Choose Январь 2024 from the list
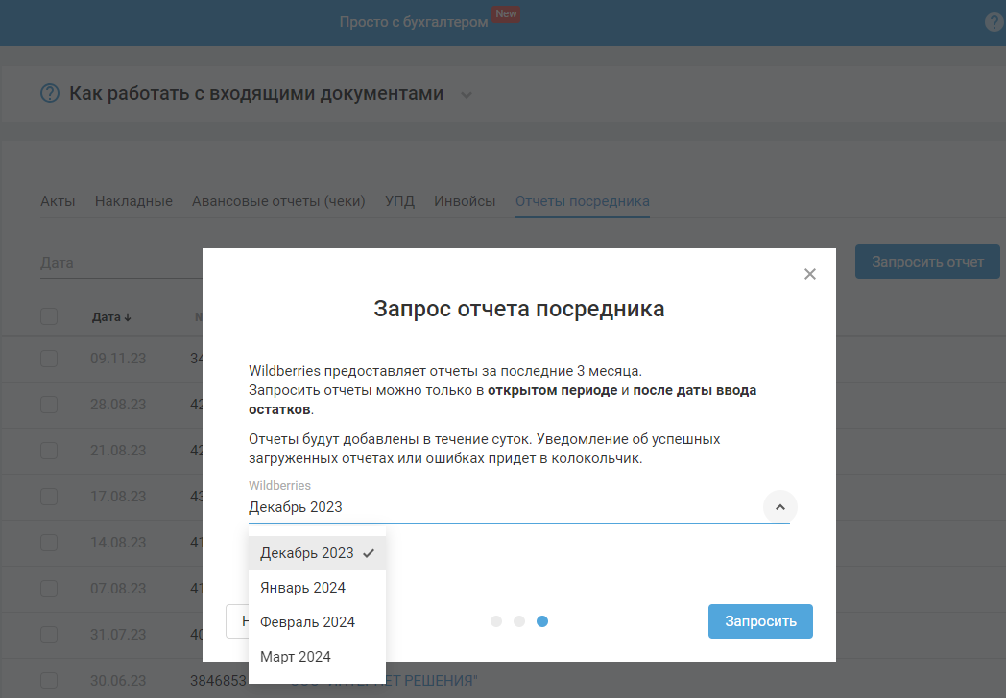This screenshot has height=698, width=1006. click(x=317, y=588)
